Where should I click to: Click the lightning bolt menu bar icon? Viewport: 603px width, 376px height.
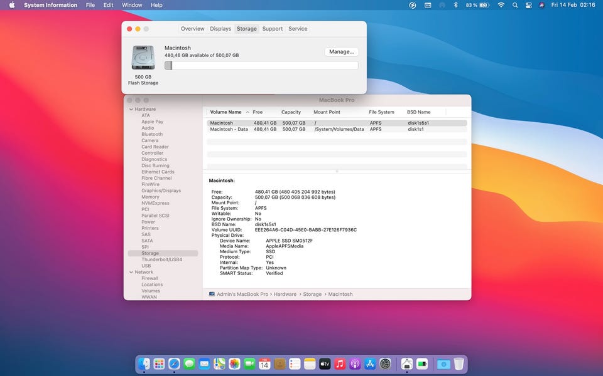click(412, 5)
